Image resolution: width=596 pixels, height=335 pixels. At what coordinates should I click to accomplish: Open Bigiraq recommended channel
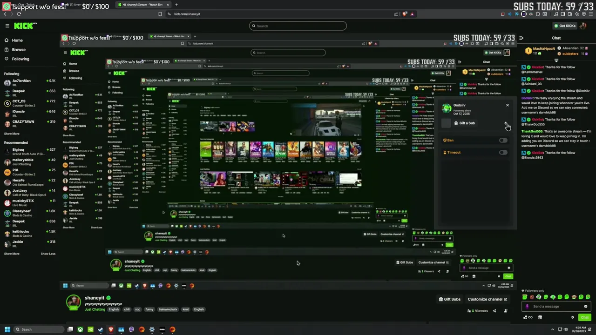[x=29, y=152]
